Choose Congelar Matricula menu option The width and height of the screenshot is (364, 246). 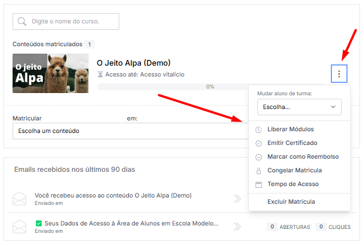299,170
